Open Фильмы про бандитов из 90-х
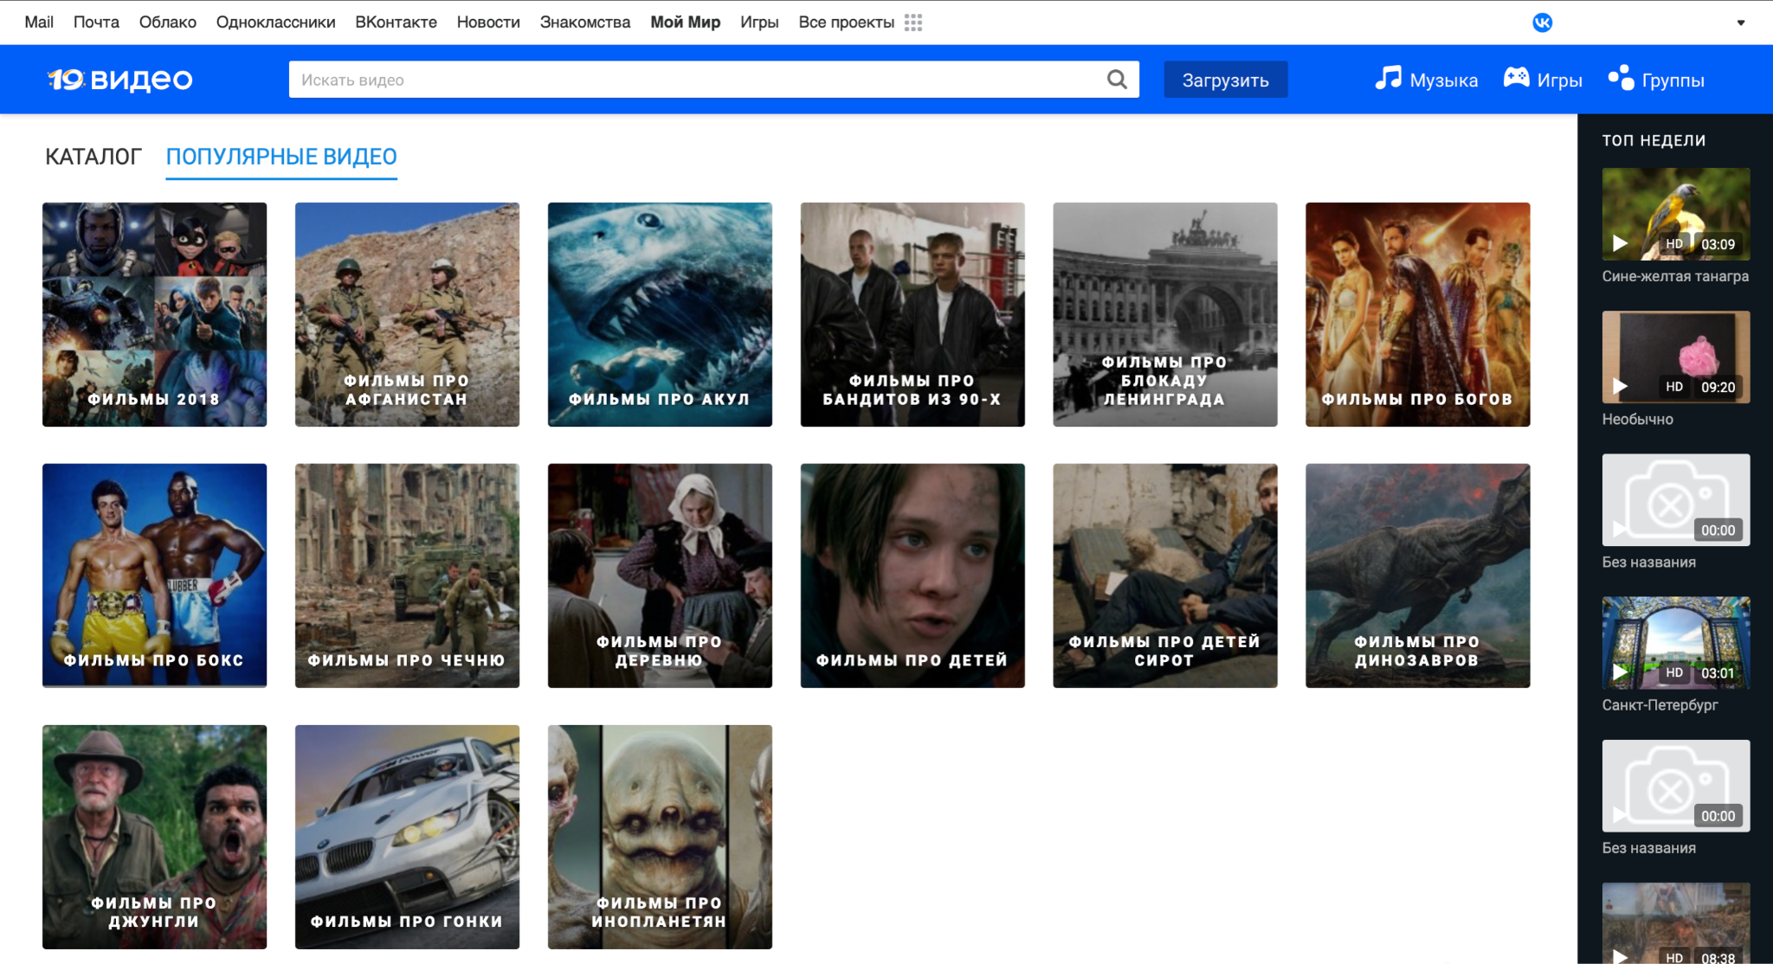The image size is (1773, 964). coord(912,314)
